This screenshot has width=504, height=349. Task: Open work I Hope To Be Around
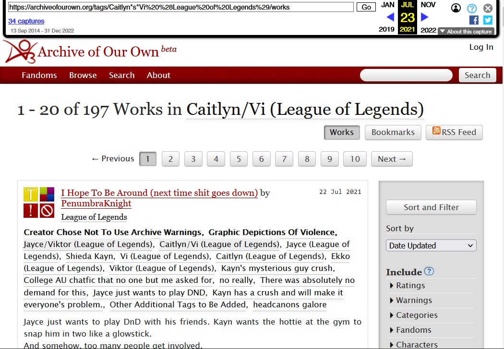[159, 193]
